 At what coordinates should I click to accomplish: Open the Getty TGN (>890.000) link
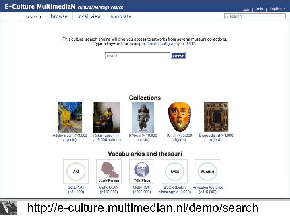(142, 190)
